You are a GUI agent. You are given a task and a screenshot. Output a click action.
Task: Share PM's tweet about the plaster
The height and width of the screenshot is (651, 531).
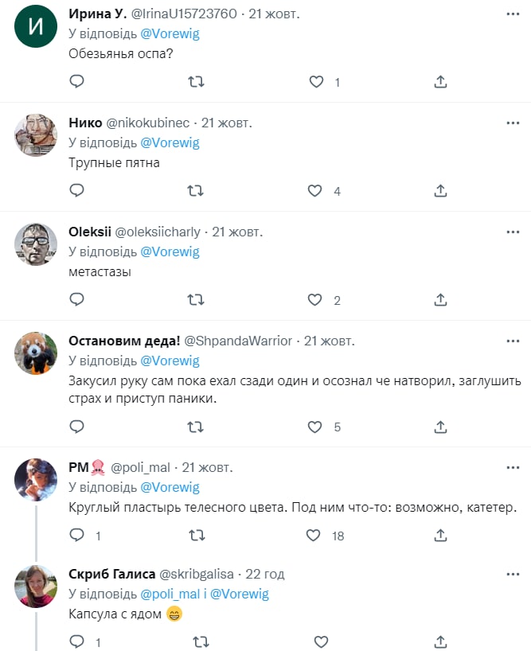[441, 536]
